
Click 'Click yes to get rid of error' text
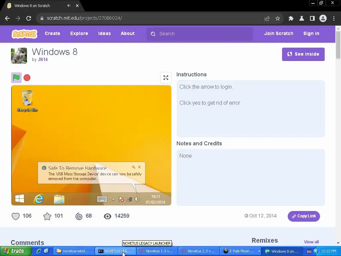(x=210, y=103)
